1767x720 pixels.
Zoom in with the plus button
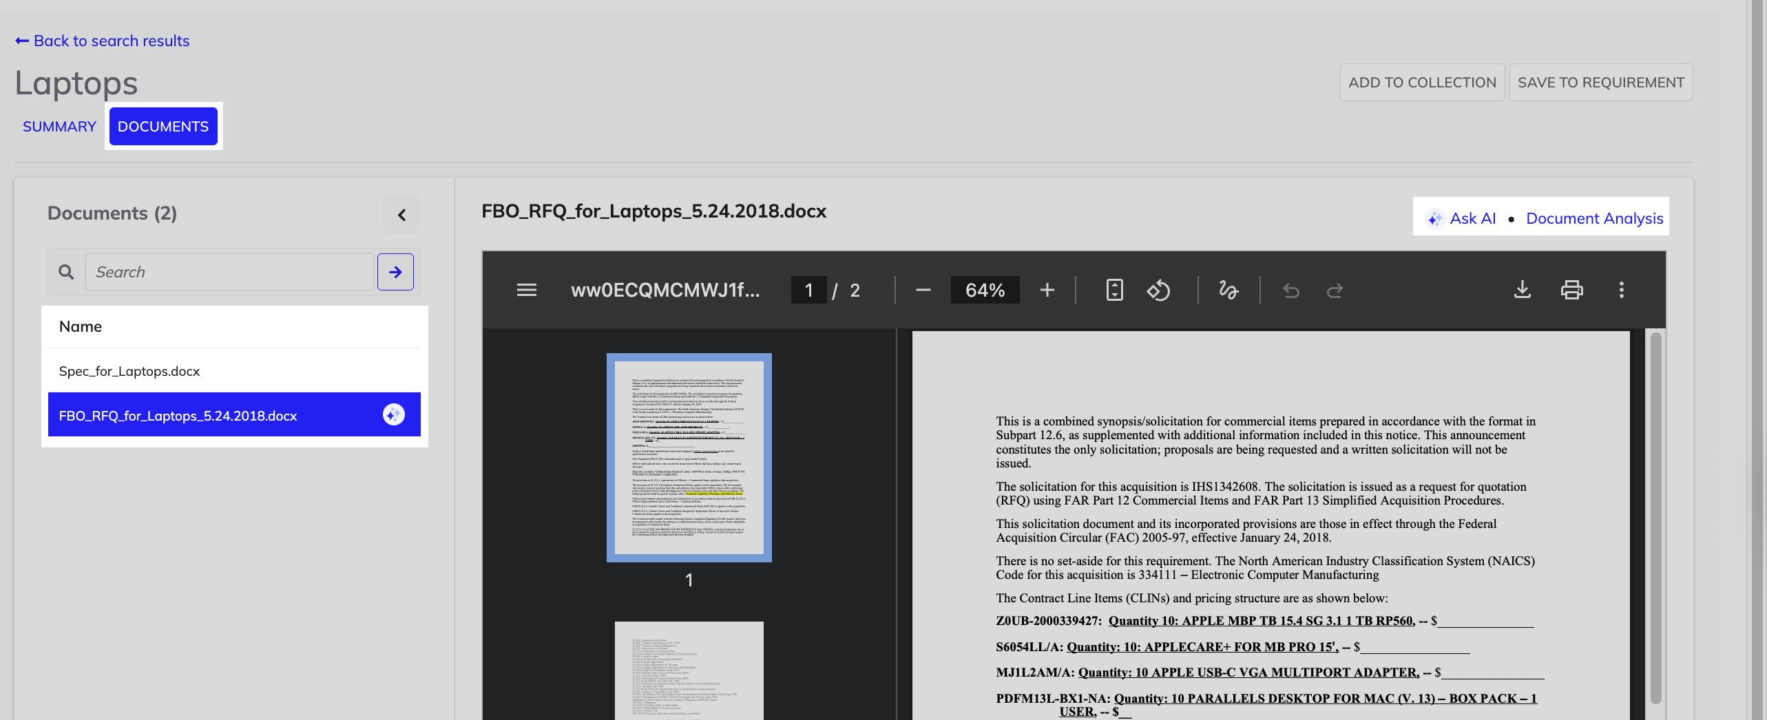[x=1047, y=290]
